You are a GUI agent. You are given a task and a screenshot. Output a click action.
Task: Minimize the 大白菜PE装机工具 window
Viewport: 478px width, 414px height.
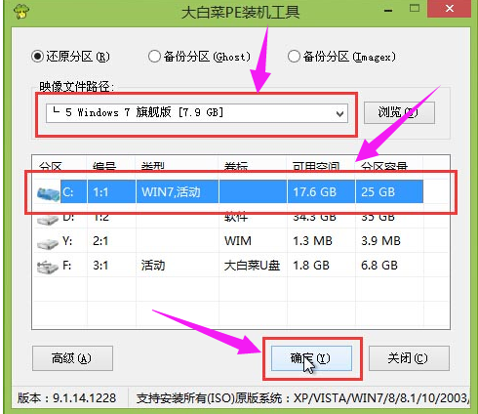tap(388, 11)
